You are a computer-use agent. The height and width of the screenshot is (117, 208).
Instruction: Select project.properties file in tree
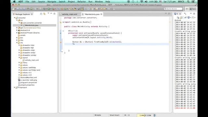(27, 85)
